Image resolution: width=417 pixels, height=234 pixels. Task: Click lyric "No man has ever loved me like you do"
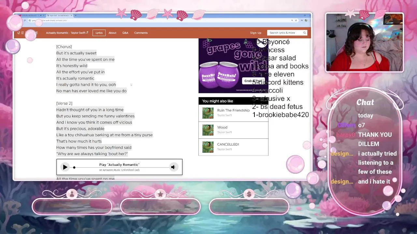point(91,91)
